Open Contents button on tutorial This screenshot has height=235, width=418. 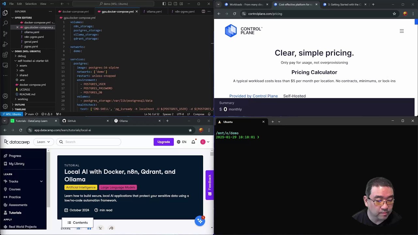[77, 223]
